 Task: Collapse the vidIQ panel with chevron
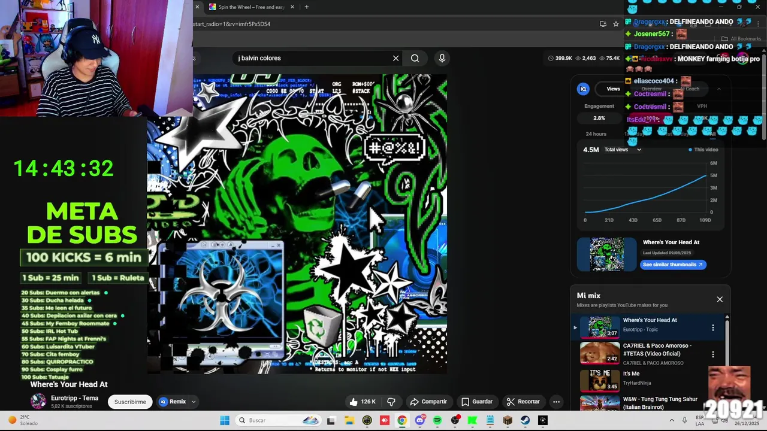click(x=718, y=89)
